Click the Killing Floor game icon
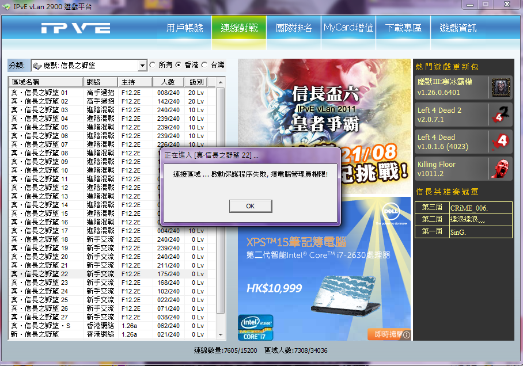The image size is (523, 366). coord(501,169)
